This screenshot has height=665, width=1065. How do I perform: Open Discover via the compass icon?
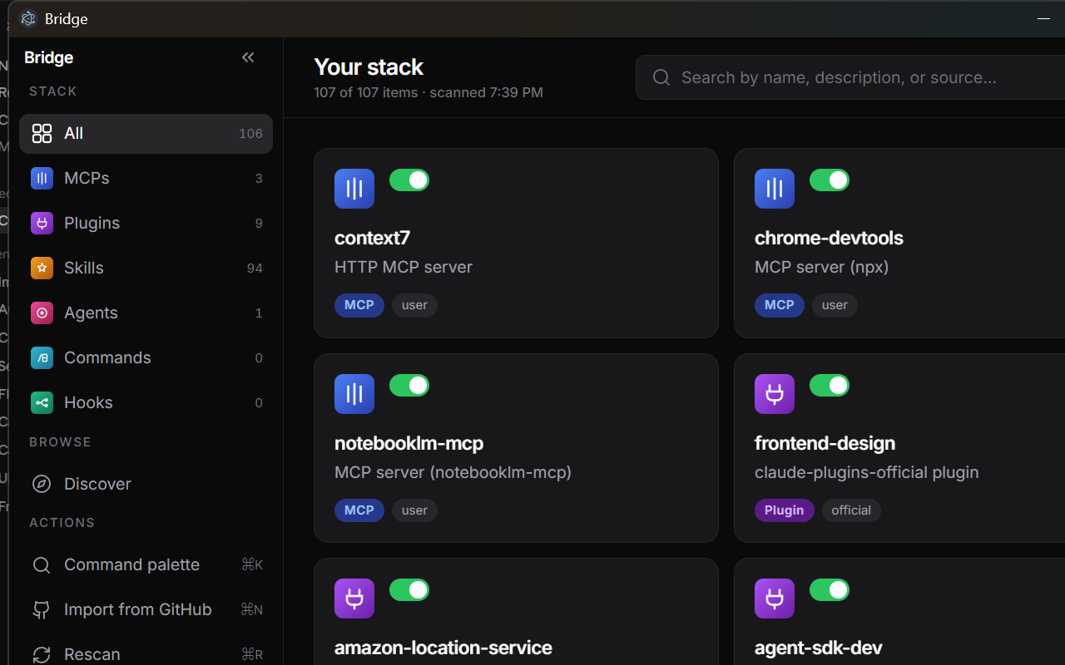point(42,484)
